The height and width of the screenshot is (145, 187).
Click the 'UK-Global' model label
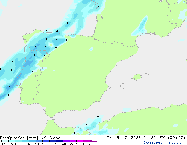[x=51, y=138]
